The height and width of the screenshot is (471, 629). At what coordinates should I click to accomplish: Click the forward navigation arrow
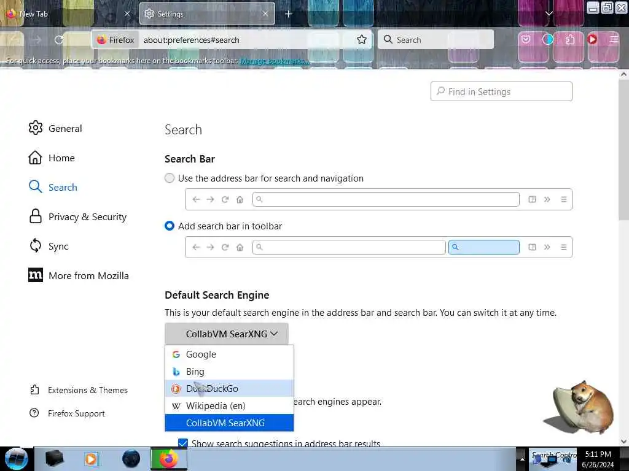click(x=37, y=40)
